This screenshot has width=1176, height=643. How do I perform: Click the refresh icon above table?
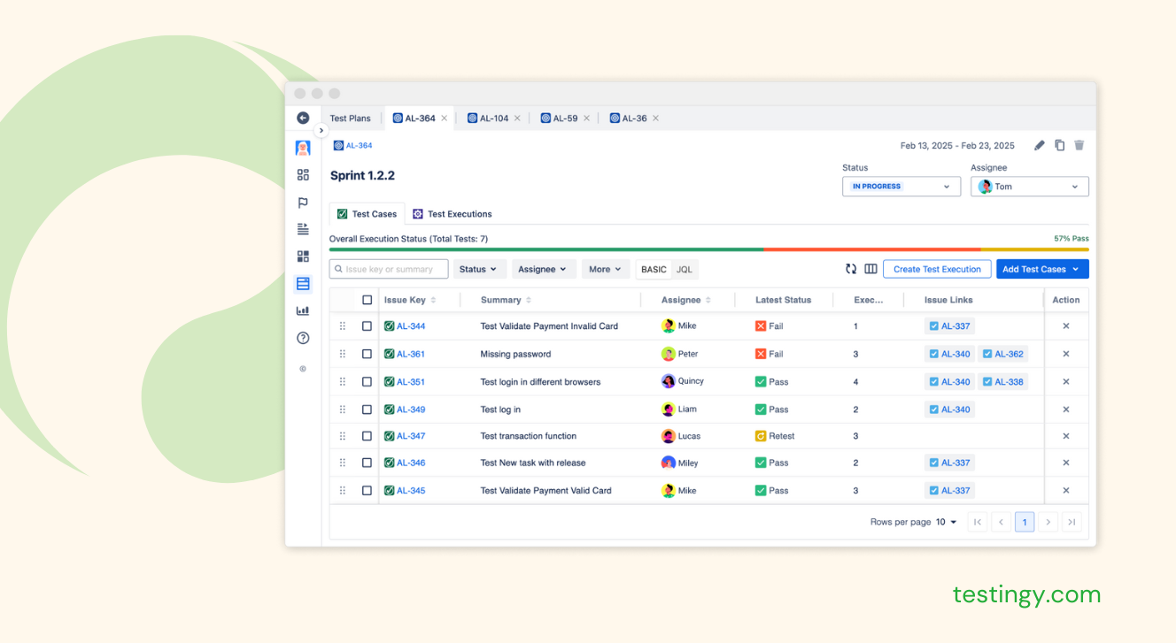851,269
